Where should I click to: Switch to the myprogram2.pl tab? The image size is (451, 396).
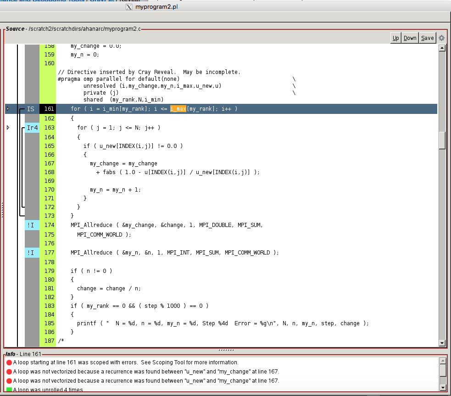click(x=156, y=7)
